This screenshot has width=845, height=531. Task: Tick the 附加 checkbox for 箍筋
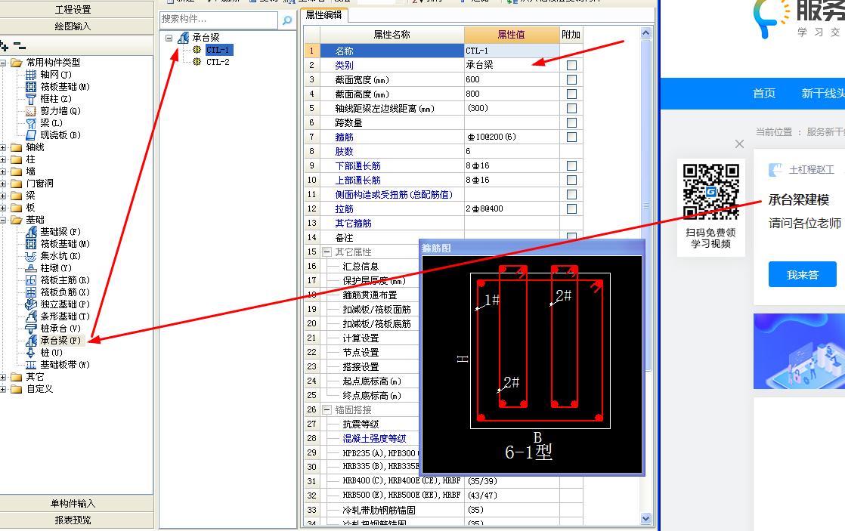(x=572, y=137)
